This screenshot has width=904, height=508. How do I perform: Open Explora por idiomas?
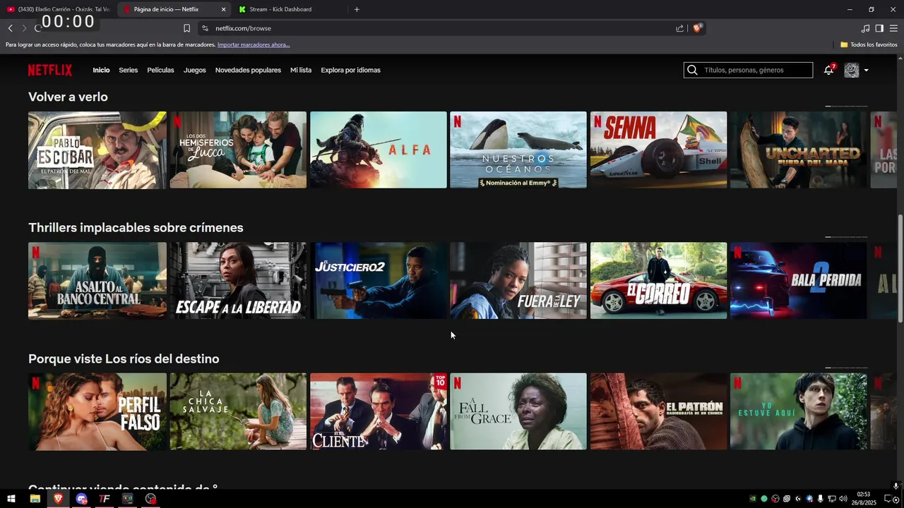tap(350, 70)
